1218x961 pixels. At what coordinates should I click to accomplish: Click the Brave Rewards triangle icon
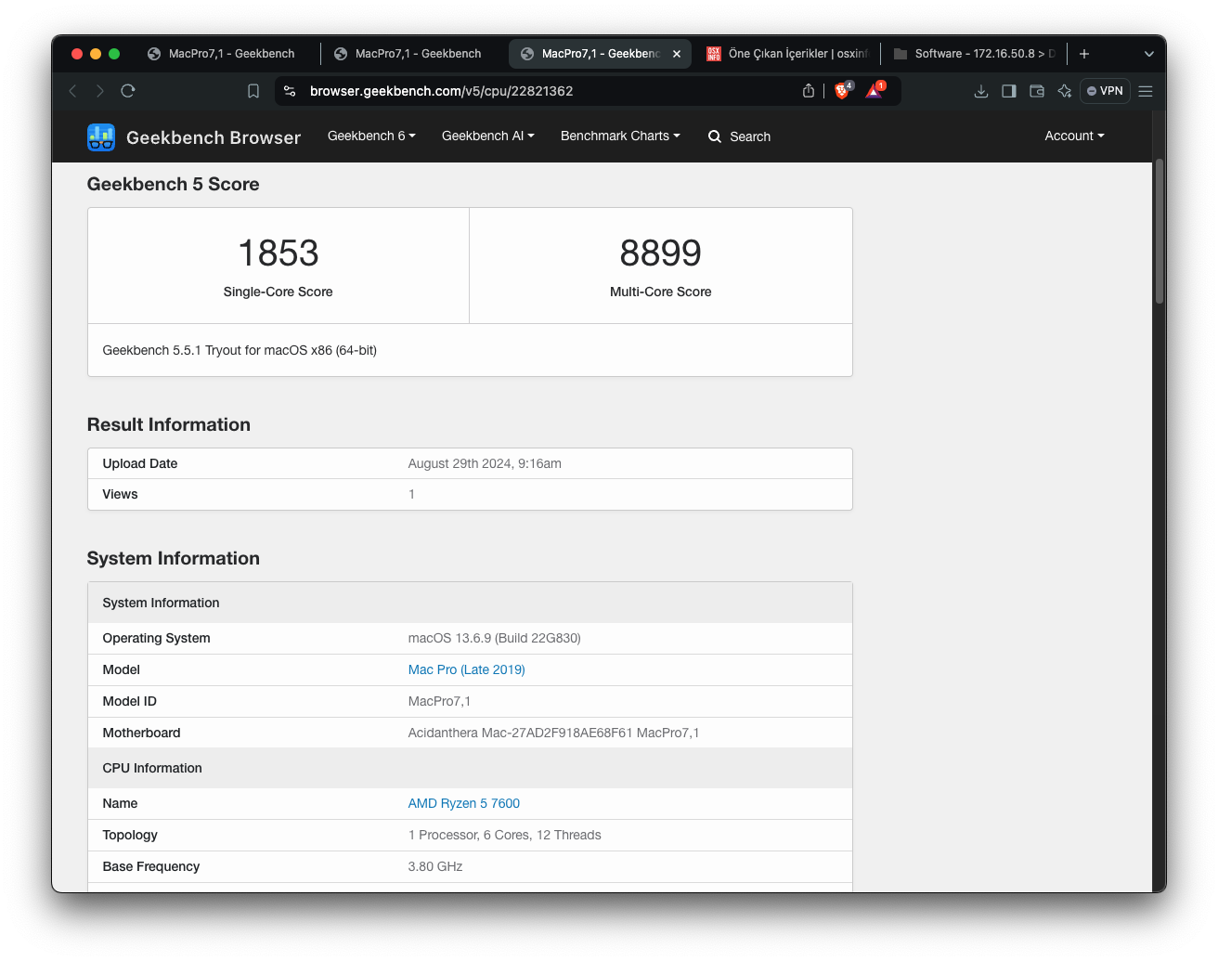pos(874,91)
